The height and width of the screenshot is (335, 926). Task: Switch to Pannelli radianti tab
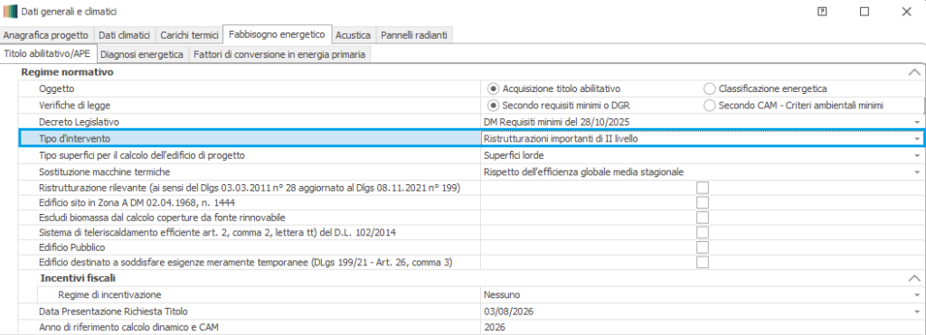pyautogui.click(x=414, y=35)
